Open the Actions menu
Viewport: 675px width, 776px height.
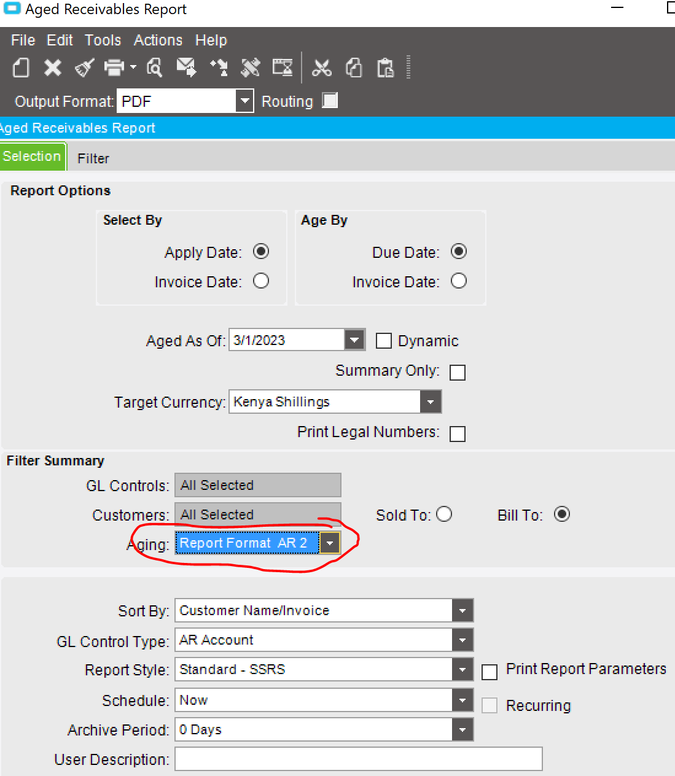[158, 40]
